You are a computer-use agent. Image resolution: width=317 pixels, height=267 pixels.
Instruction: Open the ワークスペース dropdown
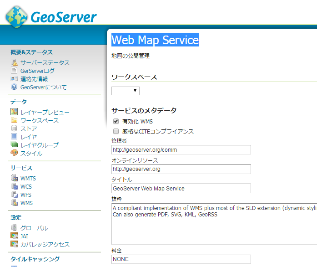point(126,91)
